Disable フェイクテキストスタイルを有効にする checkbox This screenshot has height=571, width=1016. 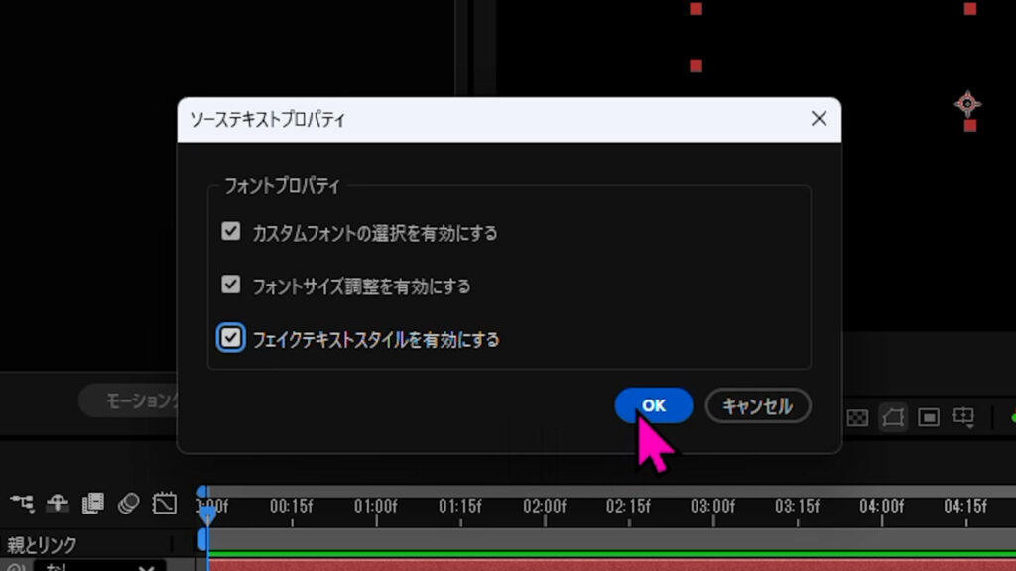[x=231, y=338]
